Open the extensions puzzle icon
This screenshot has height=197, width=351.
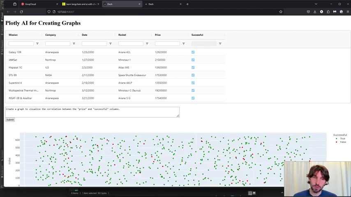point(328,12)
